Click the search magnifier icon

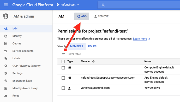coord(103,5)
